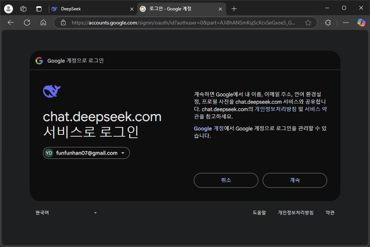Close the browser window
This screenshot has width=370, height=247.
(x=361, y=8)
